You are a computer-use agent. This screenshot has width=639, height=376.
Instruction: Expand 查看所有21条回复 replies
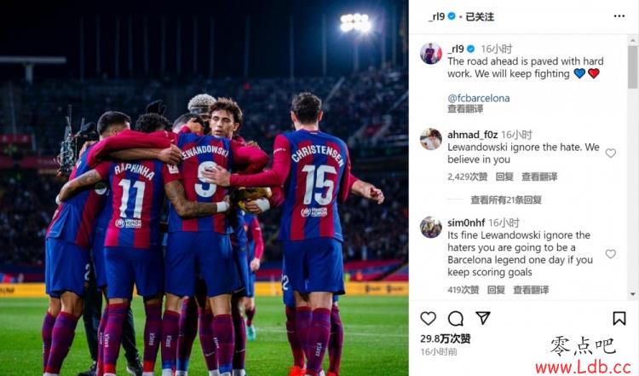click(506, 200)
